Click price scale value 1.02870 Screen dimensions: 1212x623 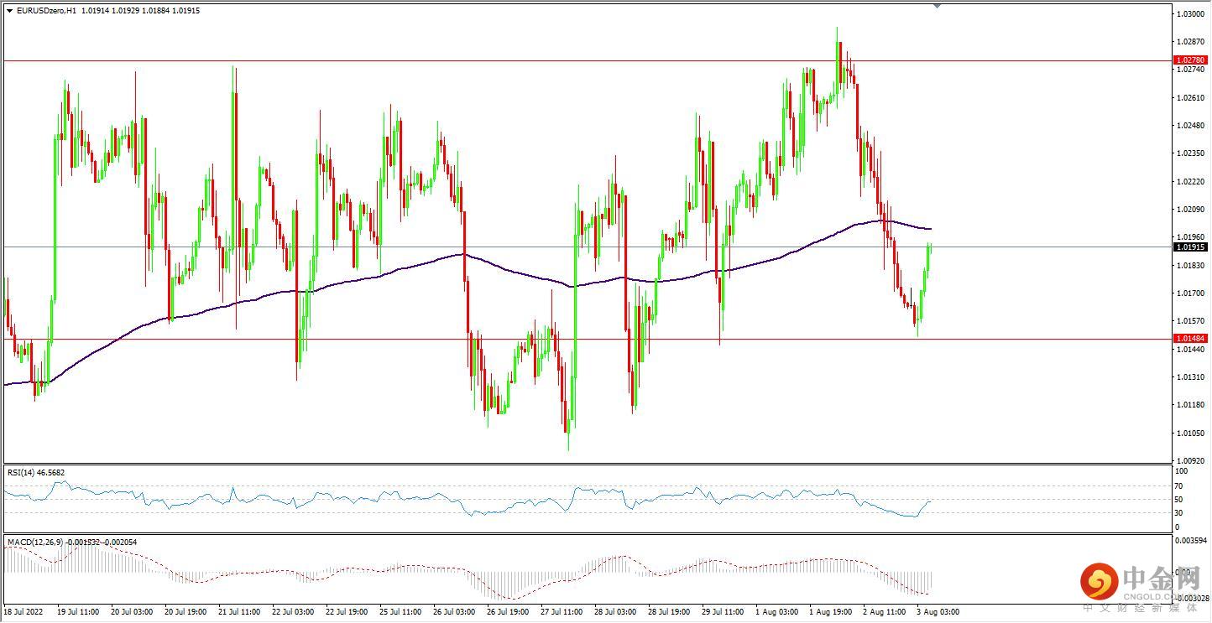click(1191, 42)
